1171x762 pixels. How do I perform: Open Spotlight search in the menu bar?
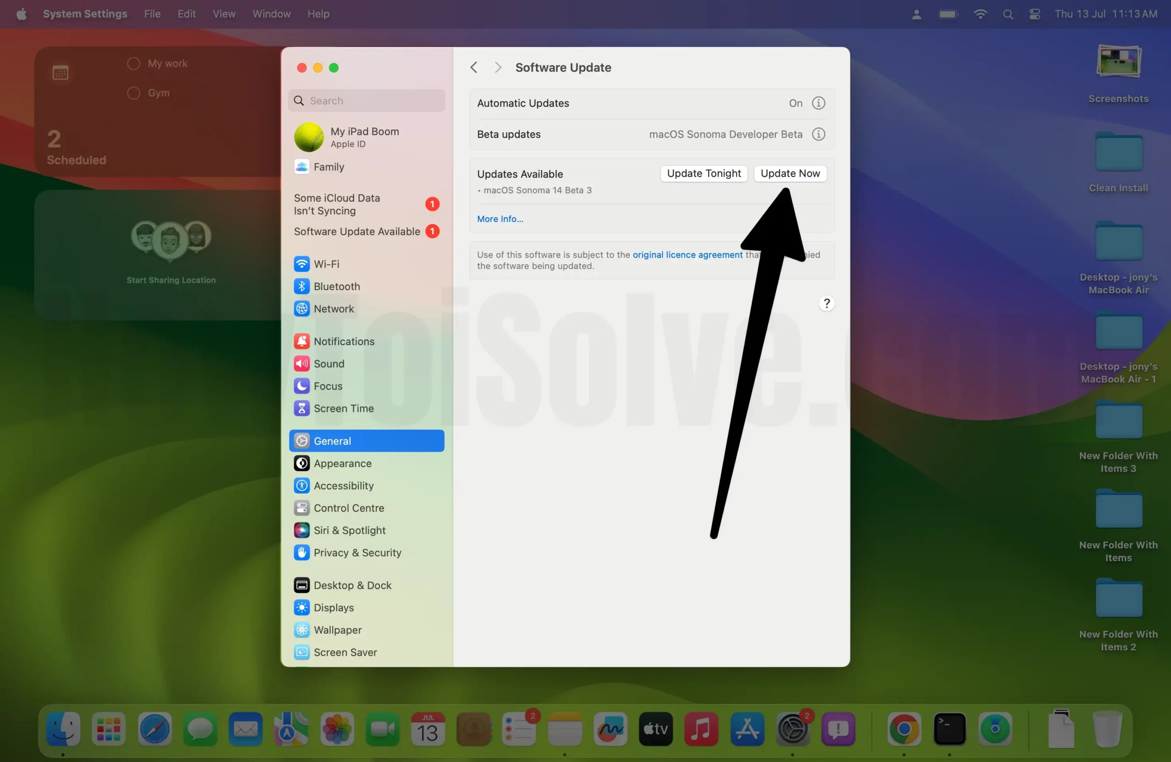(x=1008, y=14)
